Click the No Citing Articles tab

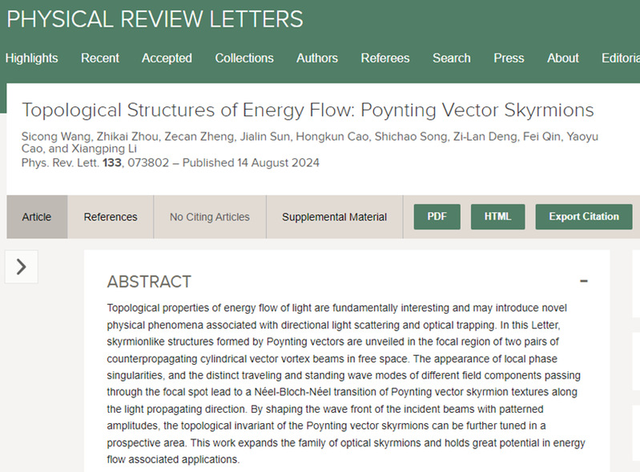click(210, 217)
